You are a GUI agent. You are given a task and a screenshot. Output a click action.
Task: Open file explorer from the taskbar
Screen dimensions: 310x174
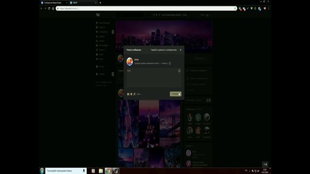click(x=101, y=171)
